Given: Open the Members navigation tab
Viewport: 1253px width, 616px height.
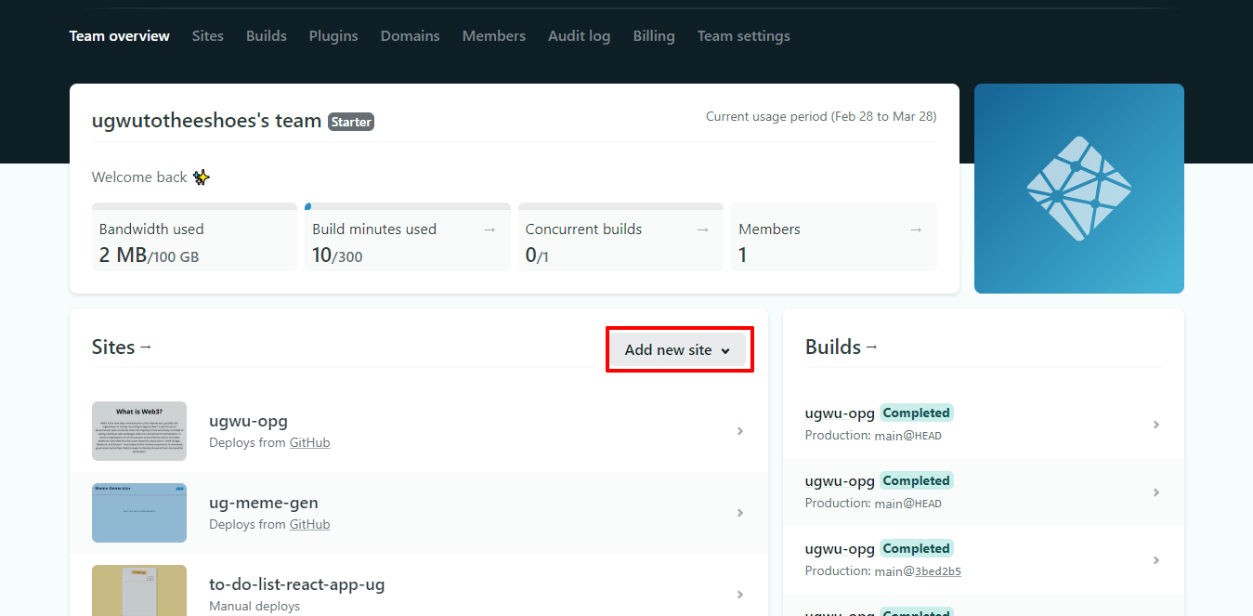Looking at the screenshot, I should 494,36.
